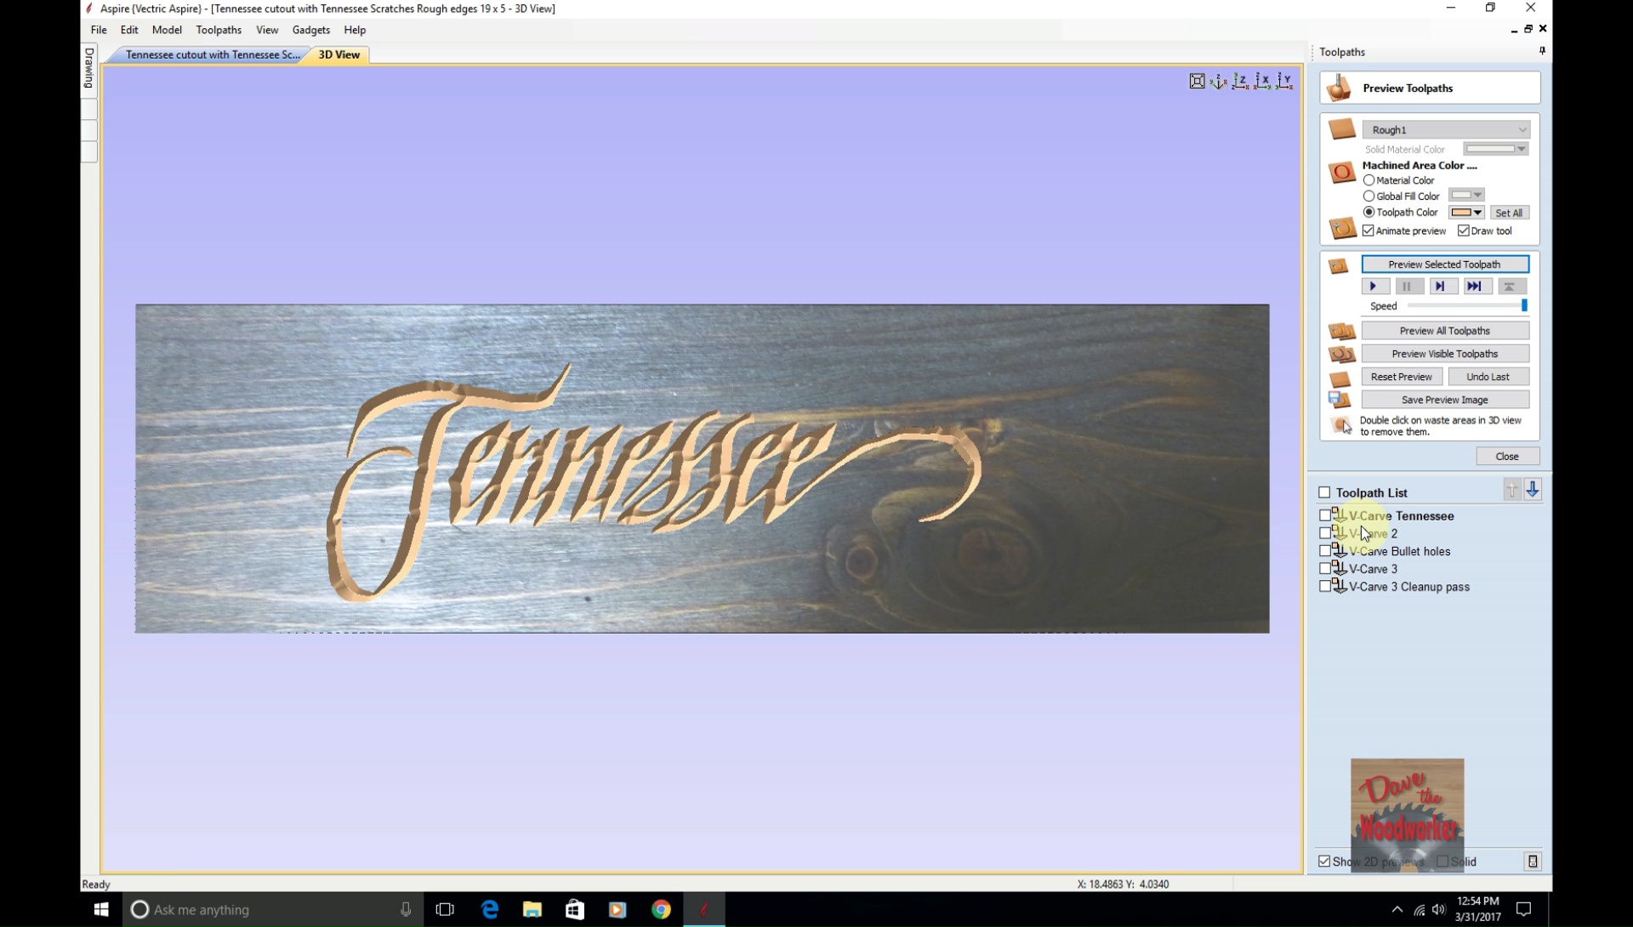The image size is (1633, 927).
Task: Toggle the Animate preview checkbox
Action: tap(1368, 230)
